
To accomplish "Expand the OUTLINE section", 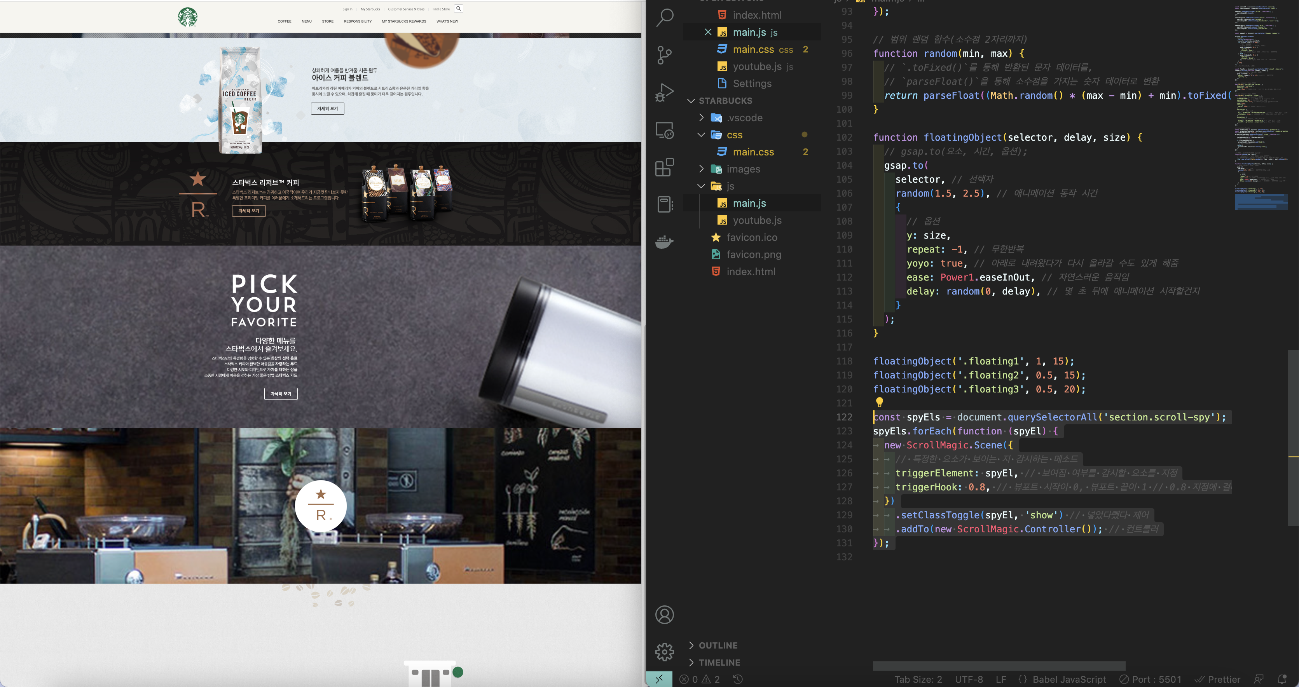I will pyautogui.click(x=718, y=645).
